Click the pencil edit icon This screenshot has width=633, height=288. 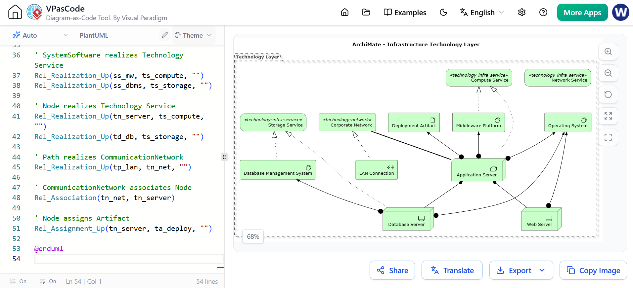click(164, 35)
